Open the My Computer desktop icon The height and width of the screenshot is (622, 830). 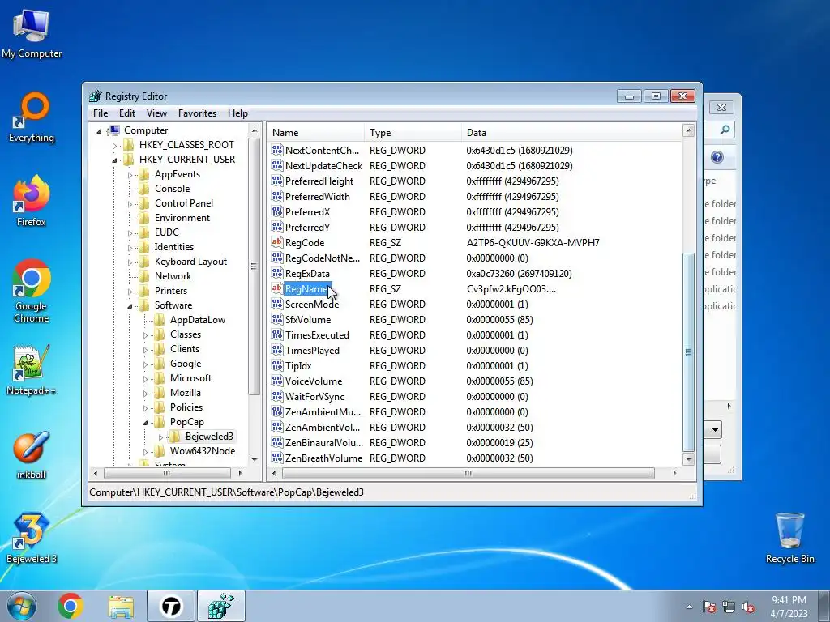click(32, 32)
